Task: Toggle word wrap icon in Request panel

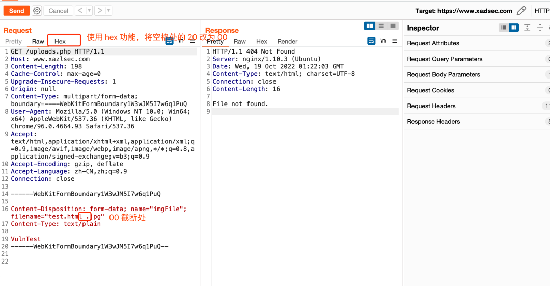Action: [x=170, y=41]
